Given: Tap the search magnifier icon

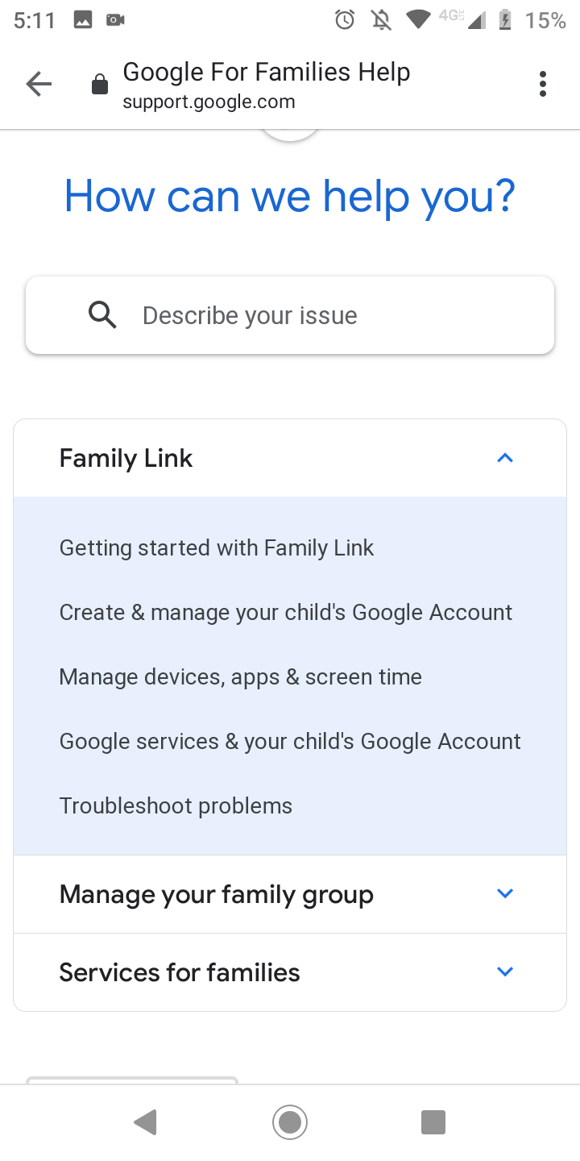Looking at the screenshot, I should pyautogui.click(x=102, y=315).
